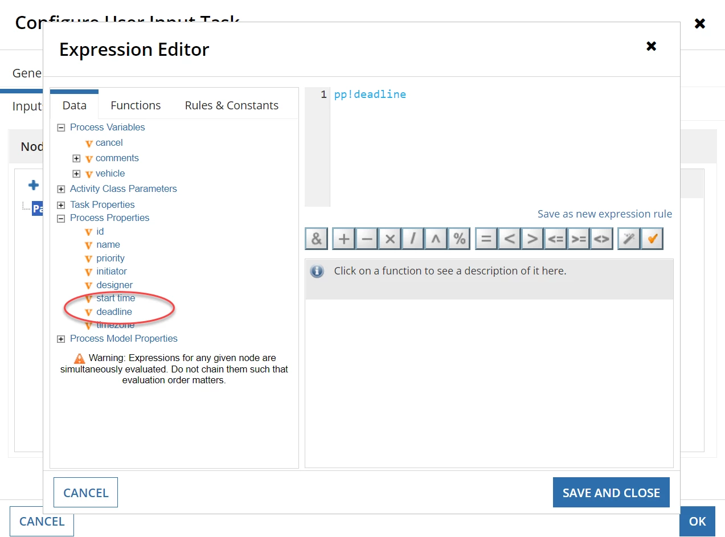Viewport: 725px width, 537px height.
Task: Insert the multiplication operator
Action: point(390,239)
